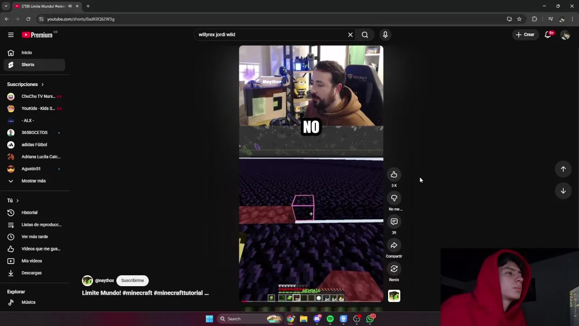Open the account avatar menu
This screenshot has height=326, width=579.
pyautogui.click(x=565, y=35)
